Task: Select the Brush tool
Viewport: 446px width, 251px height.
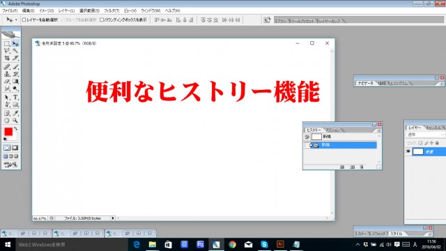Action: coord(15,67)
